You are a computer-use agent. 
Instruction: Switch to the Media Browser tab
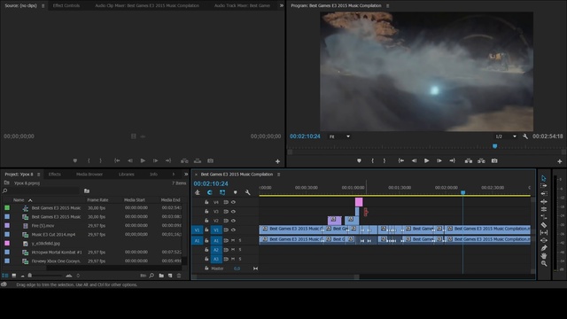tap(89, 175)
